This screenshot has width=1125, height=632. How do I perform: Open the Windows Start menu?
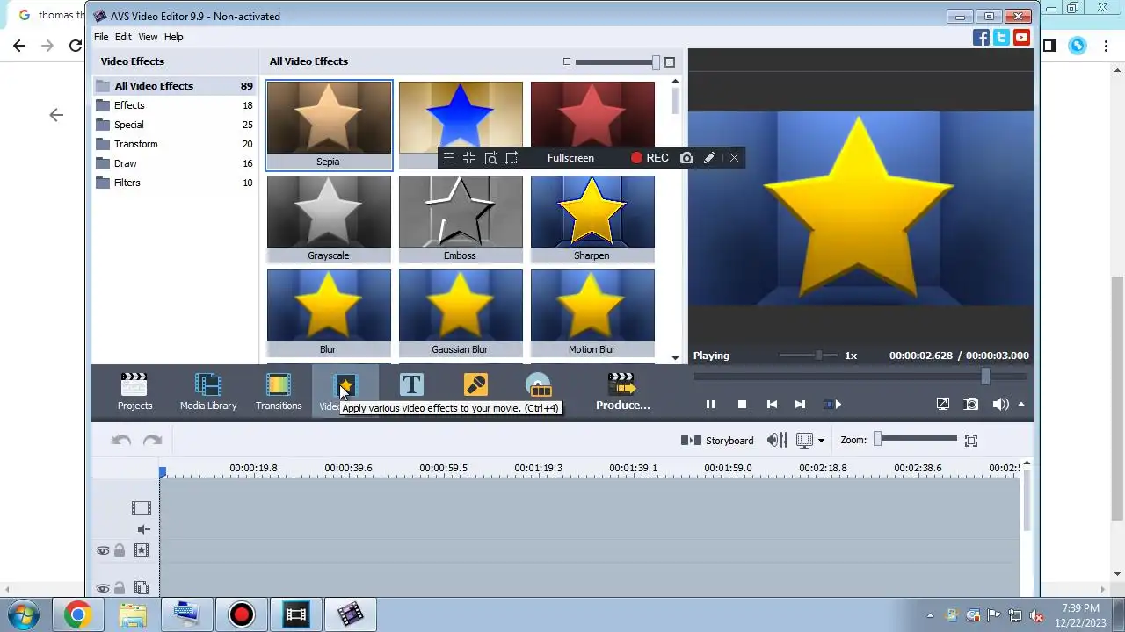pyautogui.click(x=22, y=614)
